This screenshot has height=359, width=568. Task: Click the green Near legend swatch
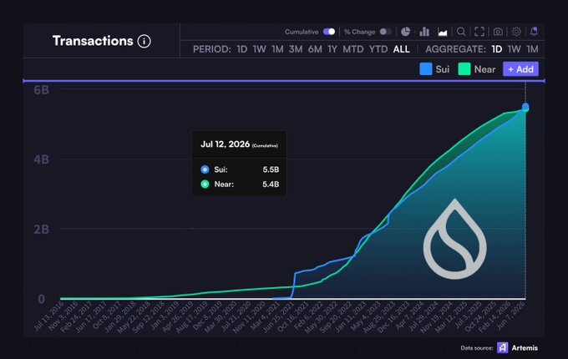(464, 69)
